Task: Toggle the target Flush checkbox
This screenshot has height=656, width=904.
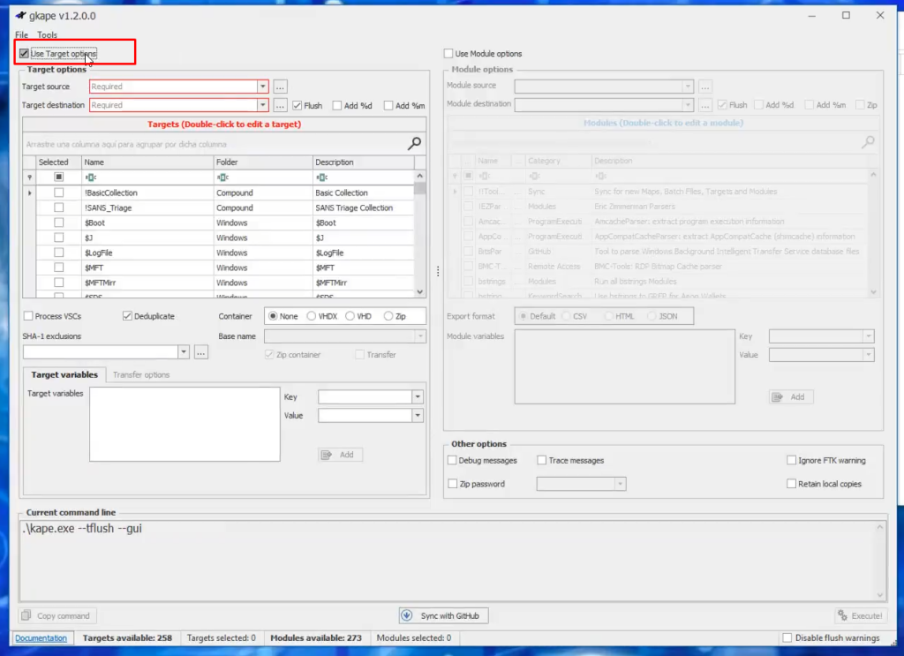Action: click(298, 105)
